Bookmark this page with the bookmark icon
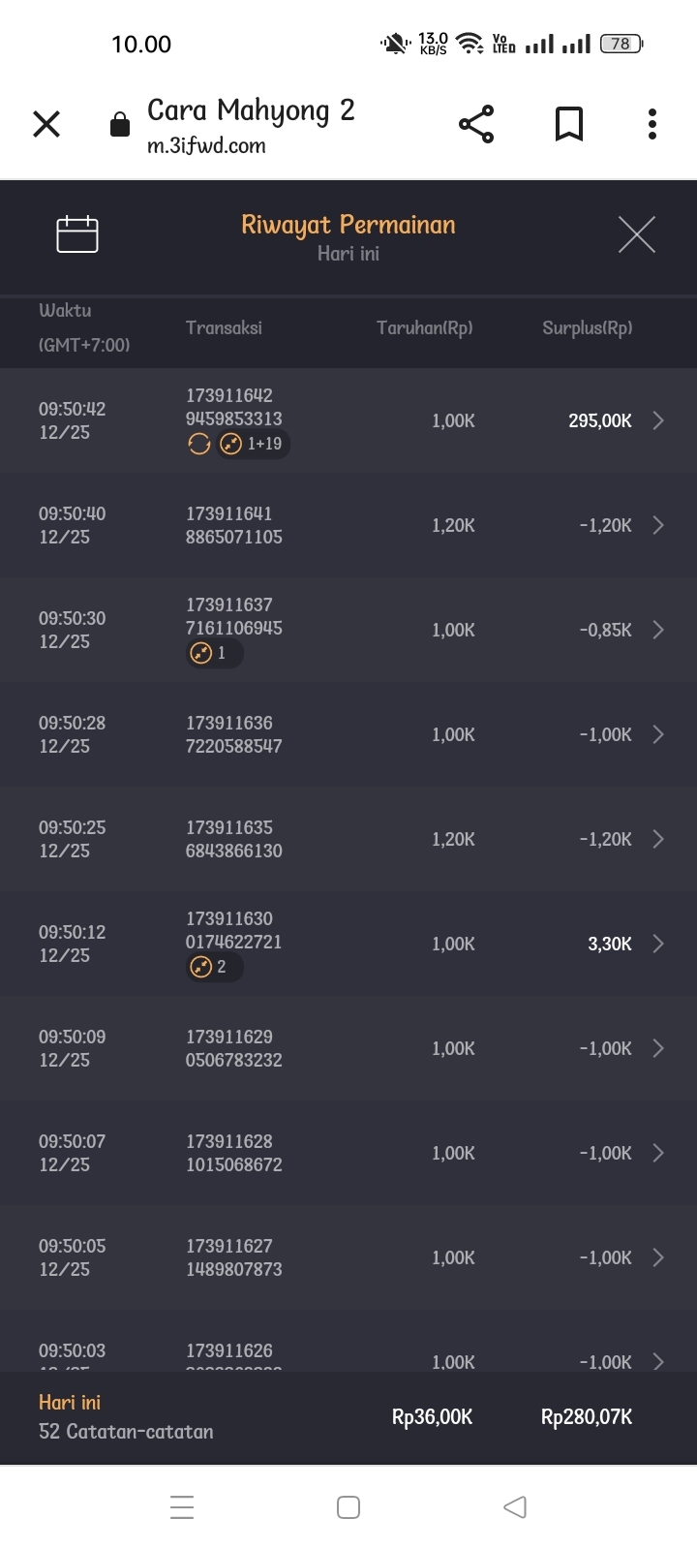Screen dimensions: 697x1550 coord(568,124)
